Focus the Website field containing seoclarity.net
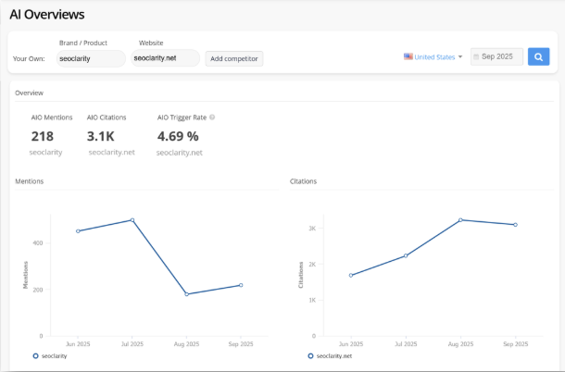This screenshot has height=372, width=565. [x=166, y=58]
